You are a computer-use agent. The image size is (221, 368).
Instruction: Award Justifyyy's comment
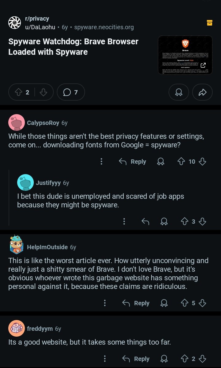point(164,221)
